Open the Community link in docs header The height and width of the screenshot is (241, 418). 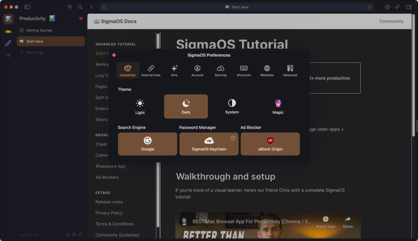pyautogui.click(x=391, y=21)
